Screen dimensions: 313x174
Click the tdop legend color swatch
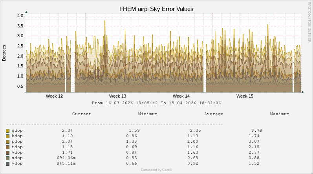tap(7, 147)
